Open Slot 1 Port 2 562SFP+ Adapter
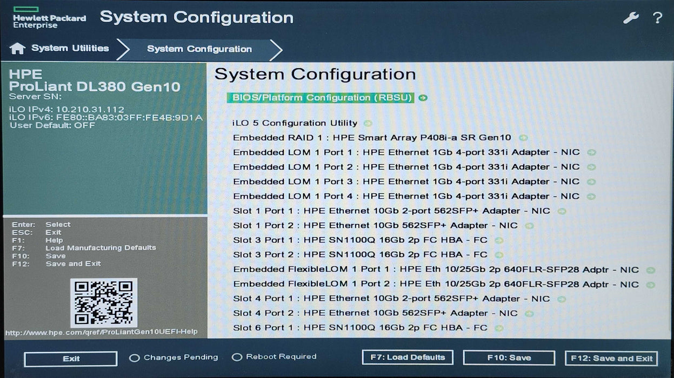 [375, 226]
